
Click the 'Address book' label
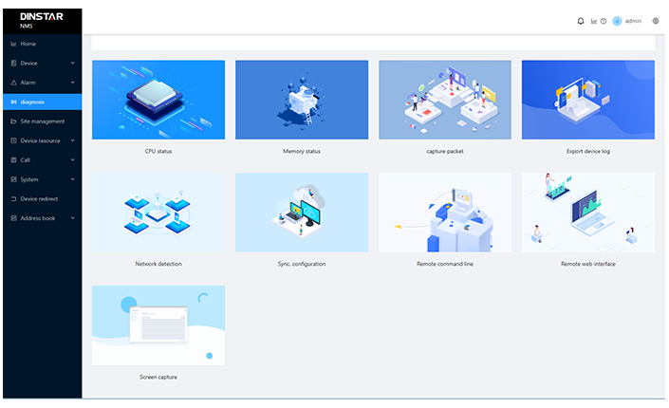pyautogui.click(x=38, y=218)
